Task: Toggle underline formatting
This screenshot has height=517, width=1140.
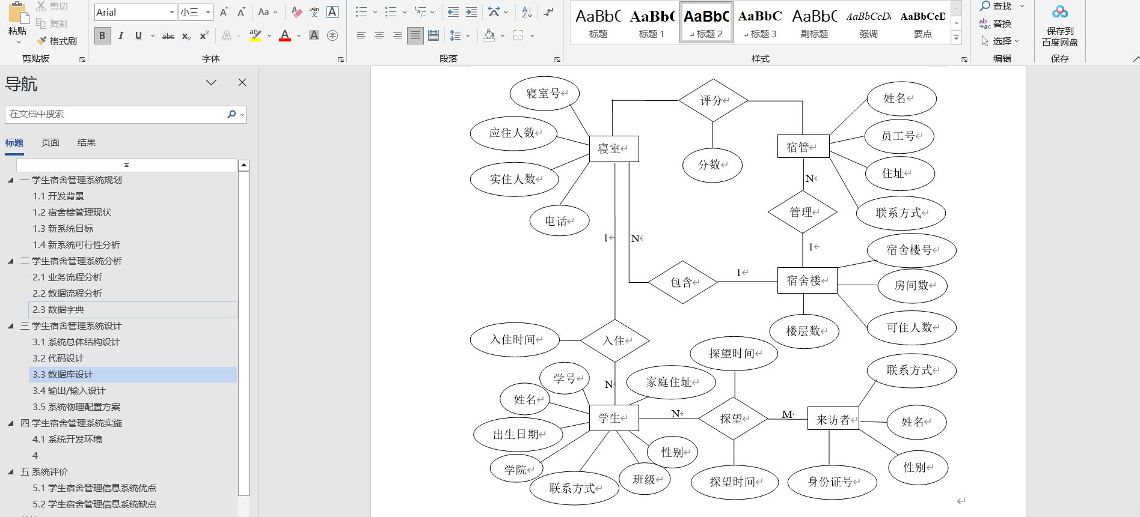Action: pyautogui.click(x=138, y=35)
